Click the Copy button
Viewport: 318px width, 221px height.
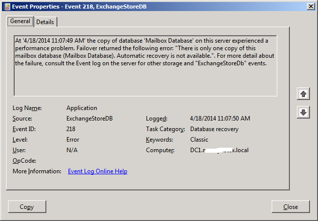(27, 206)
